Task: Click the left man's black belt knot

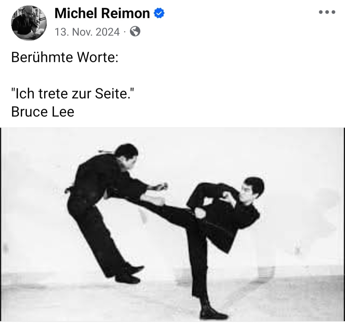Action: click(68, 190)
